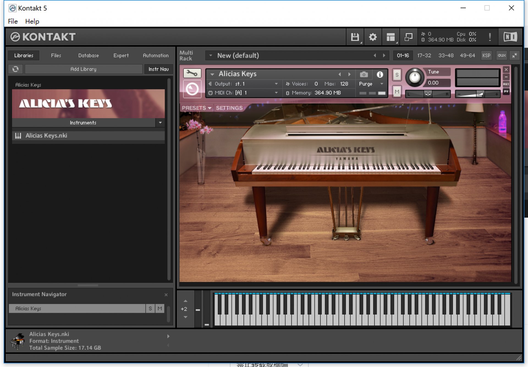Screen dimensions: 528x367
Task: Open the save/load disk icon menu
Action: (x=355, y=37)
